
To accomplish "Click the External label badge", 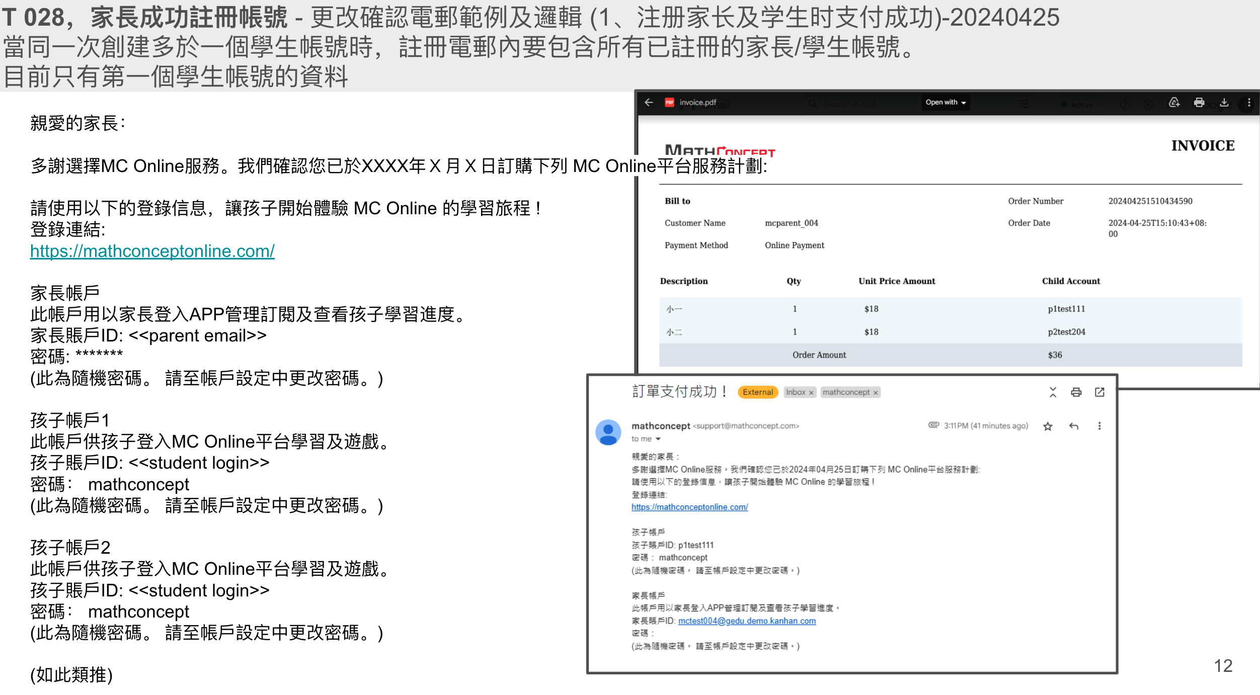I will point(757,392).
